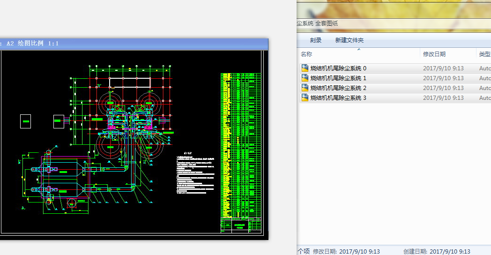Click the type cell of 烧结机机尾除尘系统 3
The width and height of the screenshot is (491, 255).
[485, 98]
